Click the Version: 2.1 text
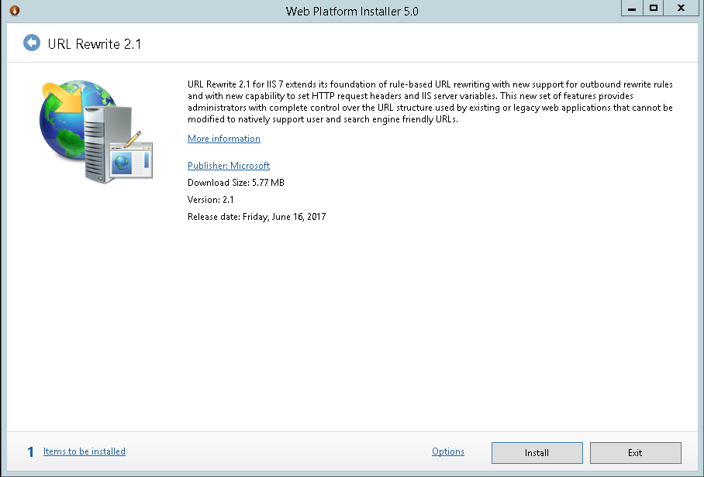Screen dimensions: 704x477 click(x=211, y=200)
